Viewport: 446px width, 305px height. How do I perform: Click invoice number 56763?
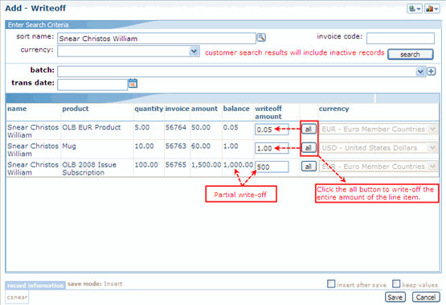176,146
